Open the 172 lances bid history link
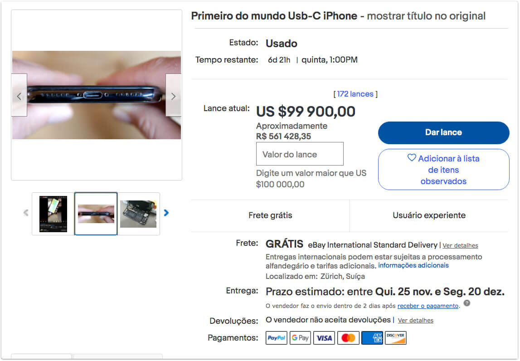Image resolution: width=520 pixels, height=361 pixels. point(355,94)
